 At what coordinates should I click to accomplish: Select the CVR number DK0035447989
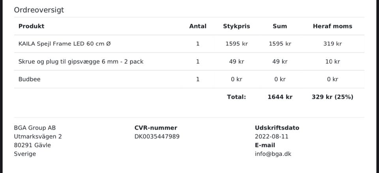click(157, 137)
